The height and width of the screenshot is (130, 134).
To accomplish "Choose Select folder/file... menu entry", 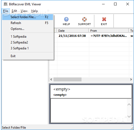I will coord(27,17).
